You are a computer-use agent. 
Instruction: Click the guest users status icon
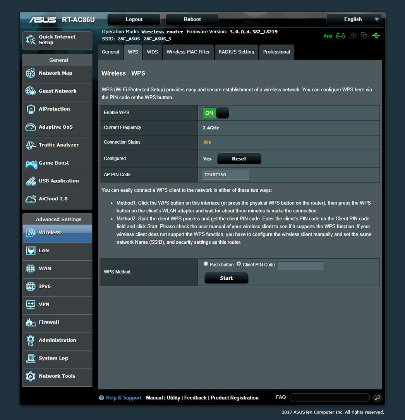[x=353, y=35]
